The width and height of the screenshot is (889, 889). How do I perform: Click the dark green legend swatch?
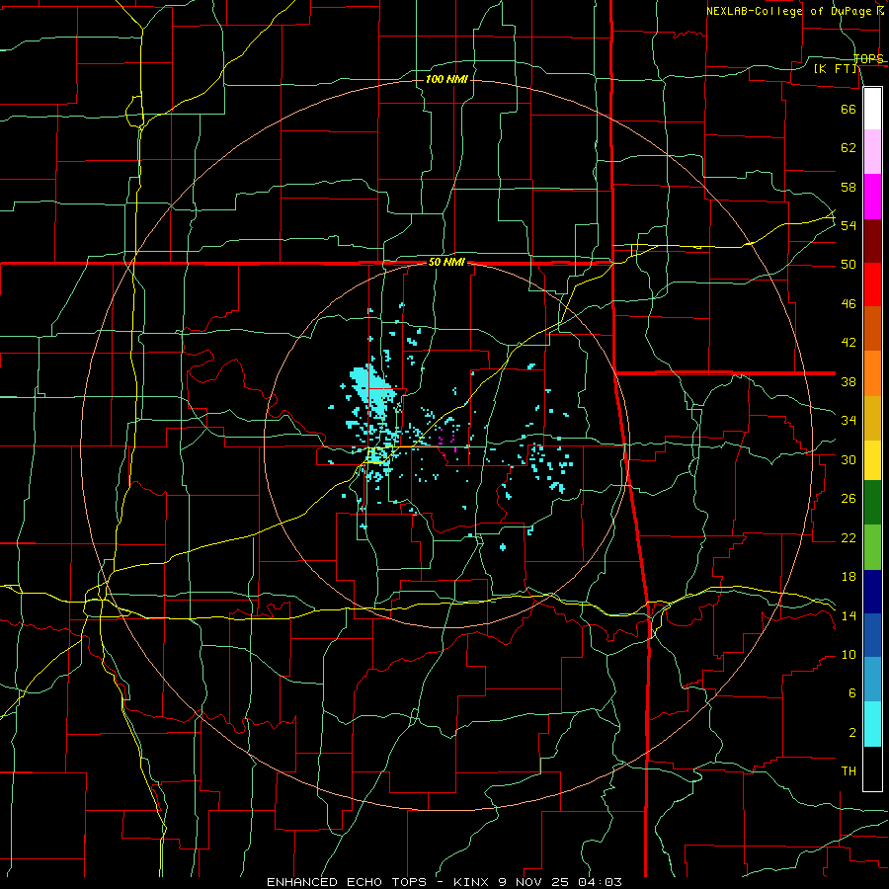(872, 503)
